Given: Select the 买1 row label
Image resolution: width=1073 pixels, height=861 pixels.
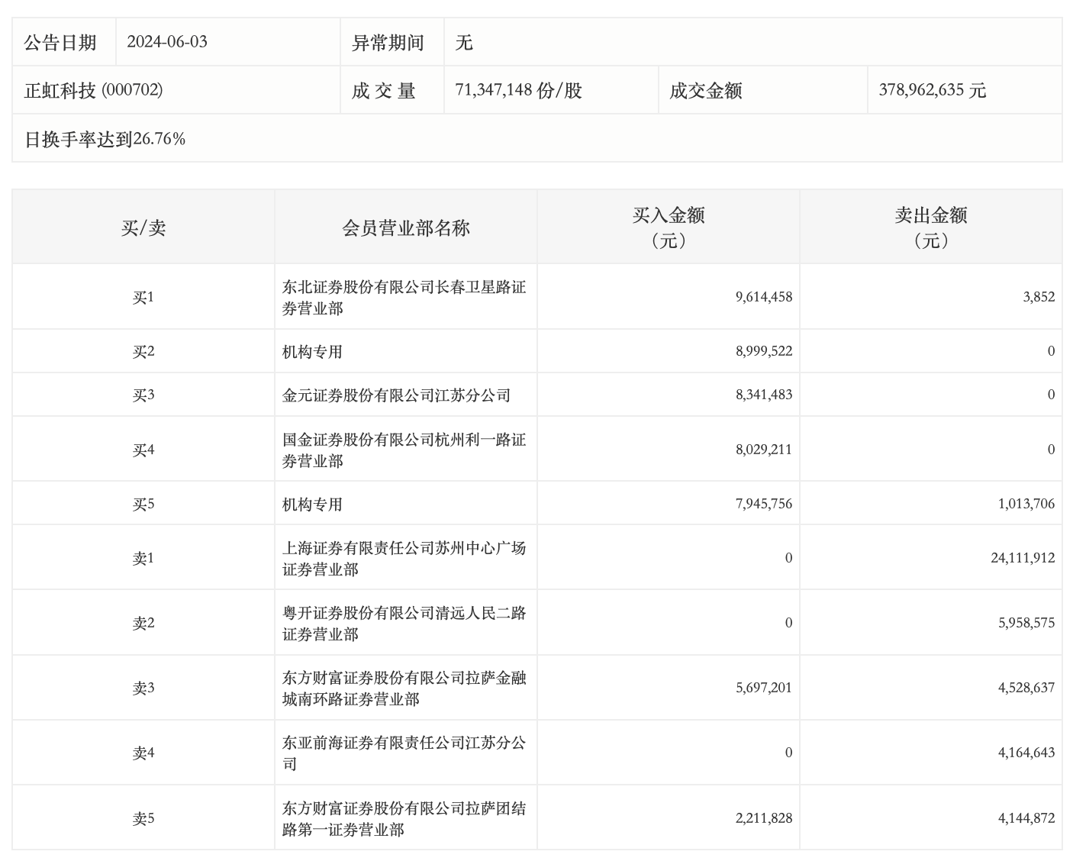Looking at the screenshot, I should (x=143, y=297).
